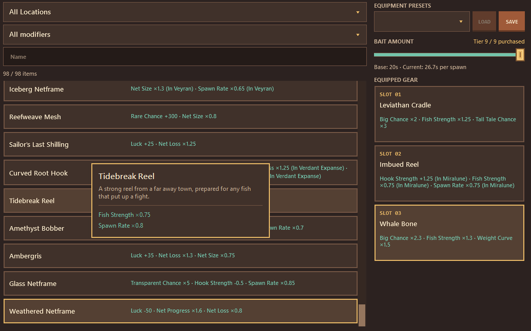The image size is (531, 331).
Task: Click 'Luck +25 · Net Loss ×1.25' text
Action: (x=163, y=144)
